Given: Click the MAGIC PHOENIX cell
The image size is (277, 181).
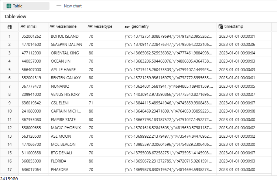Looking at the screenshot, I should coord(66,128).
